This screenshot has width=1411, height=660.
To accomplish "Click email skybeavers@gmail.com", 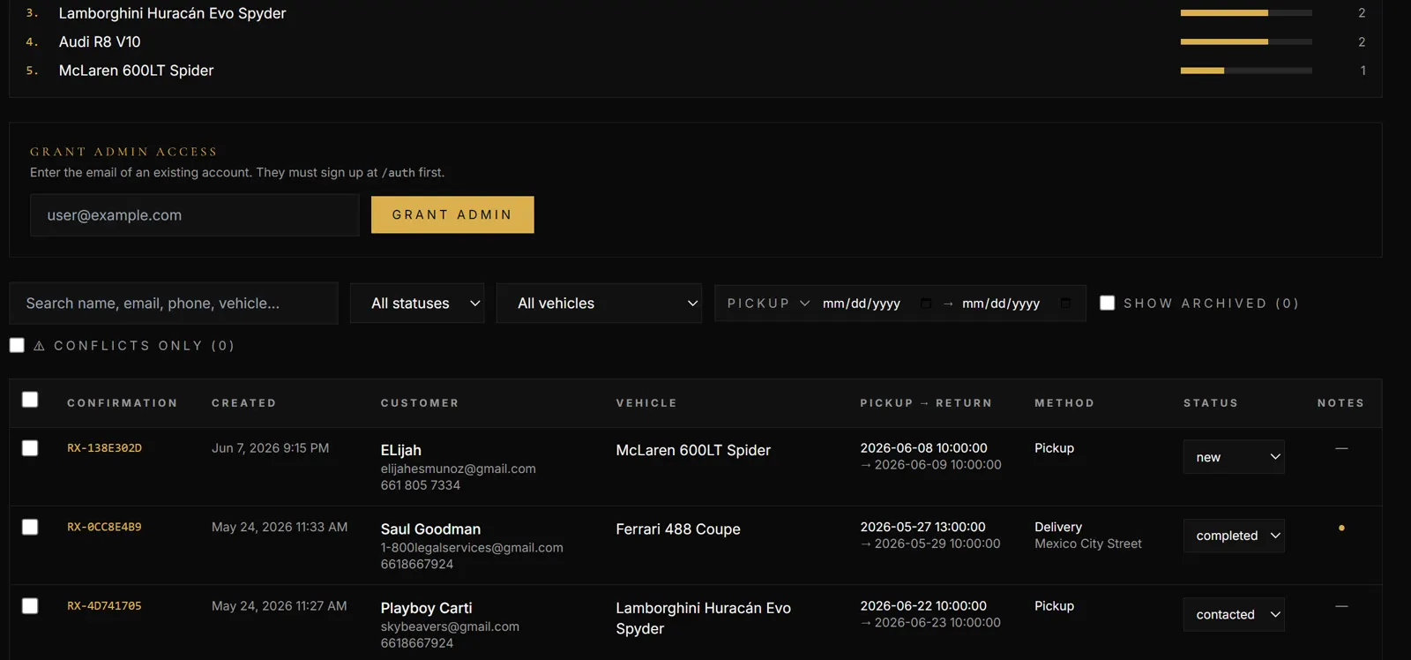I will coord(450,626).
